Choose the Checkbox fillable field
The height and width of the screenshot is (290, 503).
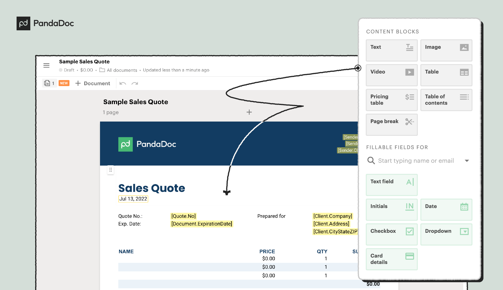pyautogui.click(x=392, y=234)
